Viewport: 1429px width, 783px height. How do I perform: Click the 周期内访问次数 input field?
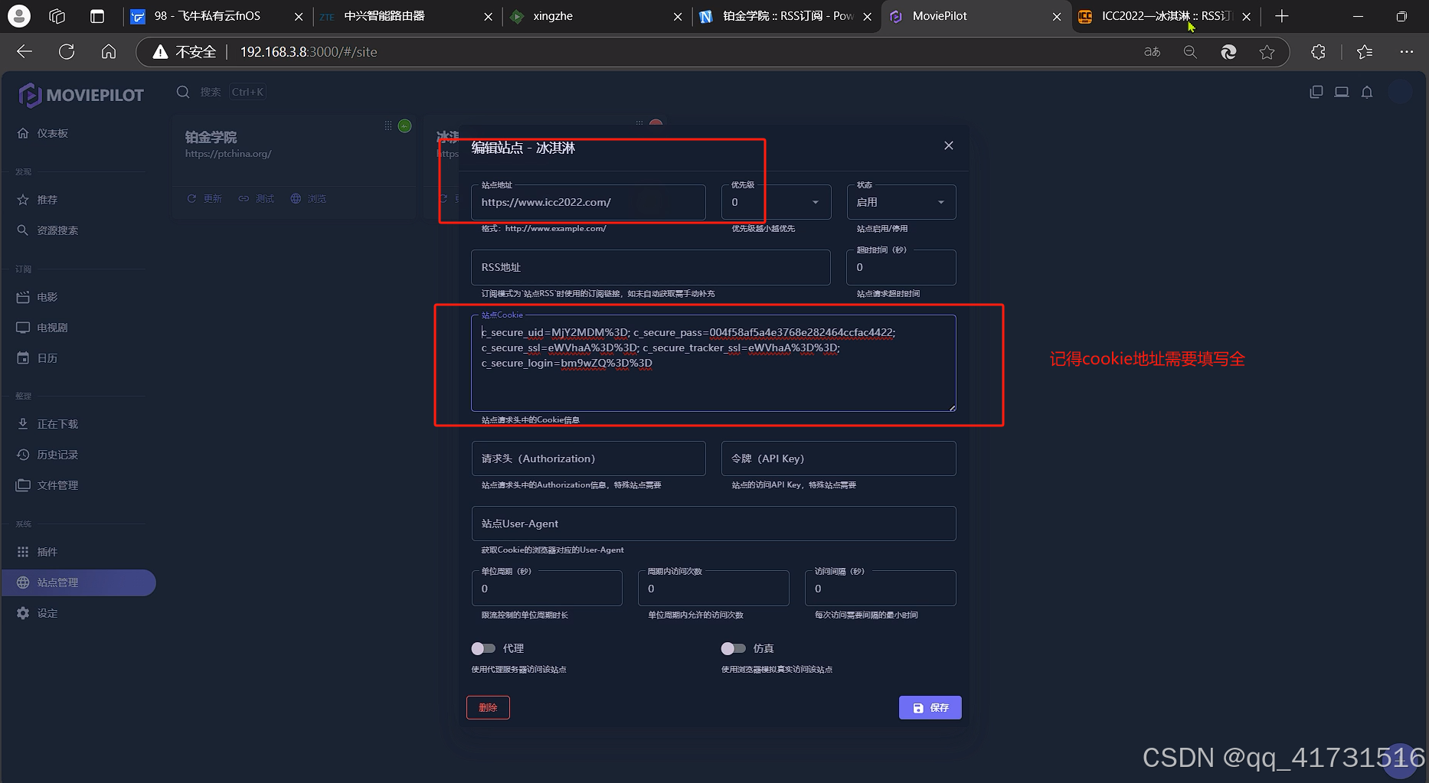pyautogui.click(x=713, y=589)
